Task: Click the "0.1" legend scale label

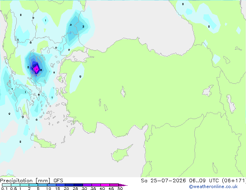Action: coord(4,188)
